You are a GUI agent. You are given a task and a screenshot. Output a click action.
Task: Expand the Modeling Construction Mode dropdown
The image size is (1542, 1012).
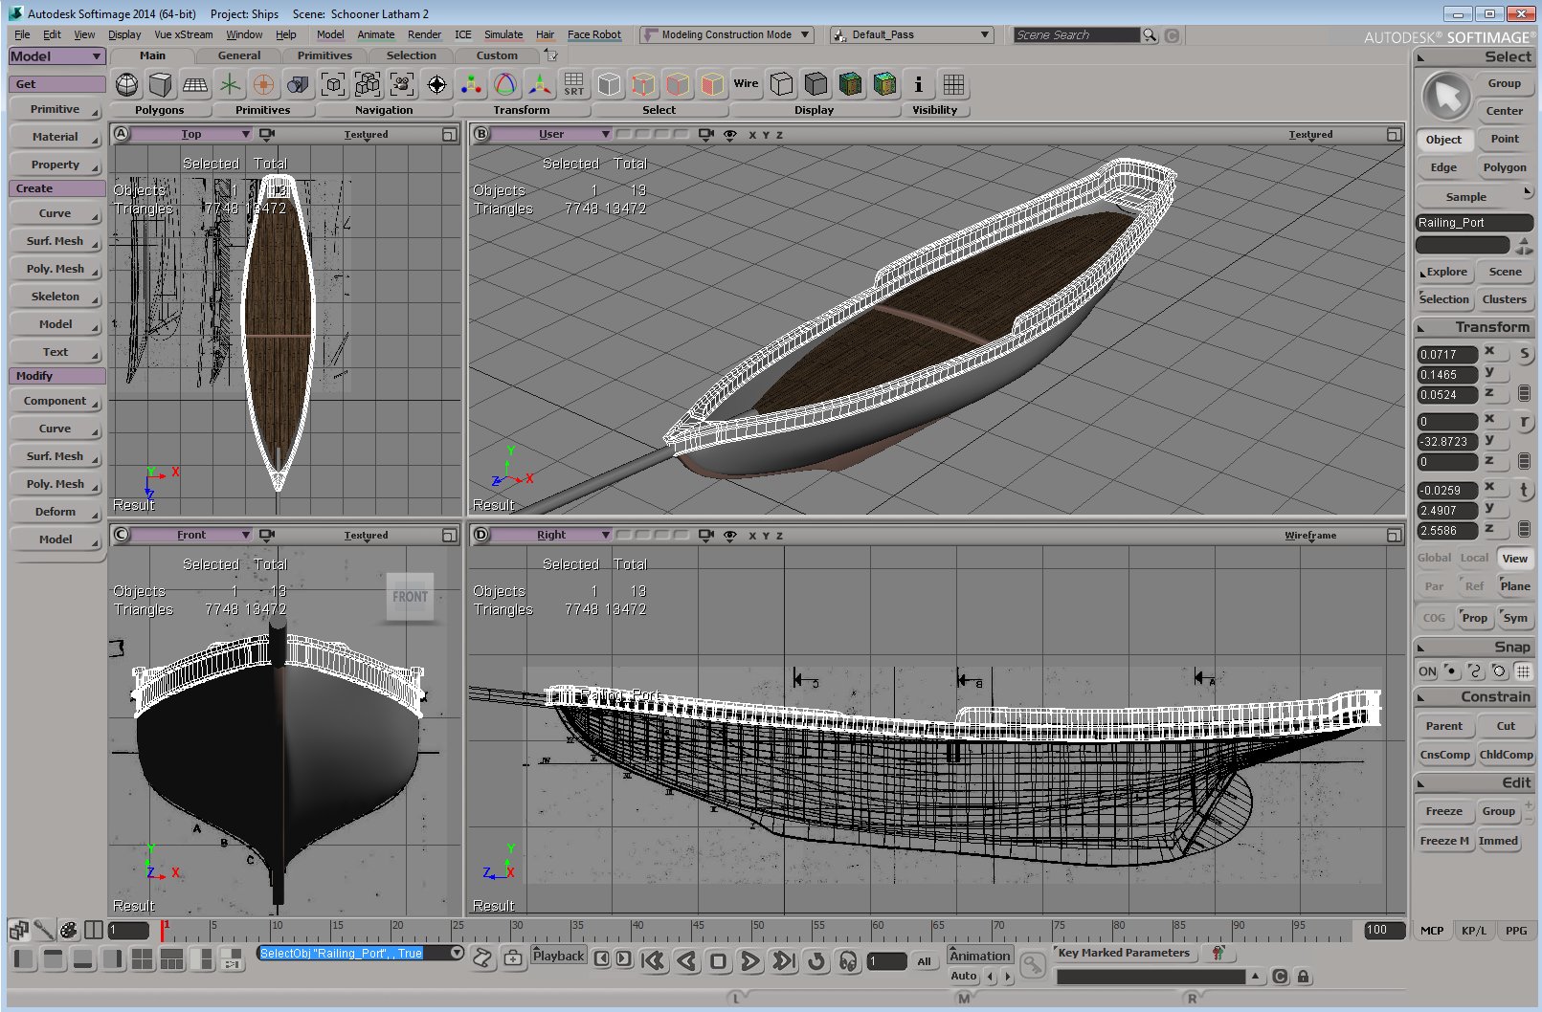(x=726, y=34)
